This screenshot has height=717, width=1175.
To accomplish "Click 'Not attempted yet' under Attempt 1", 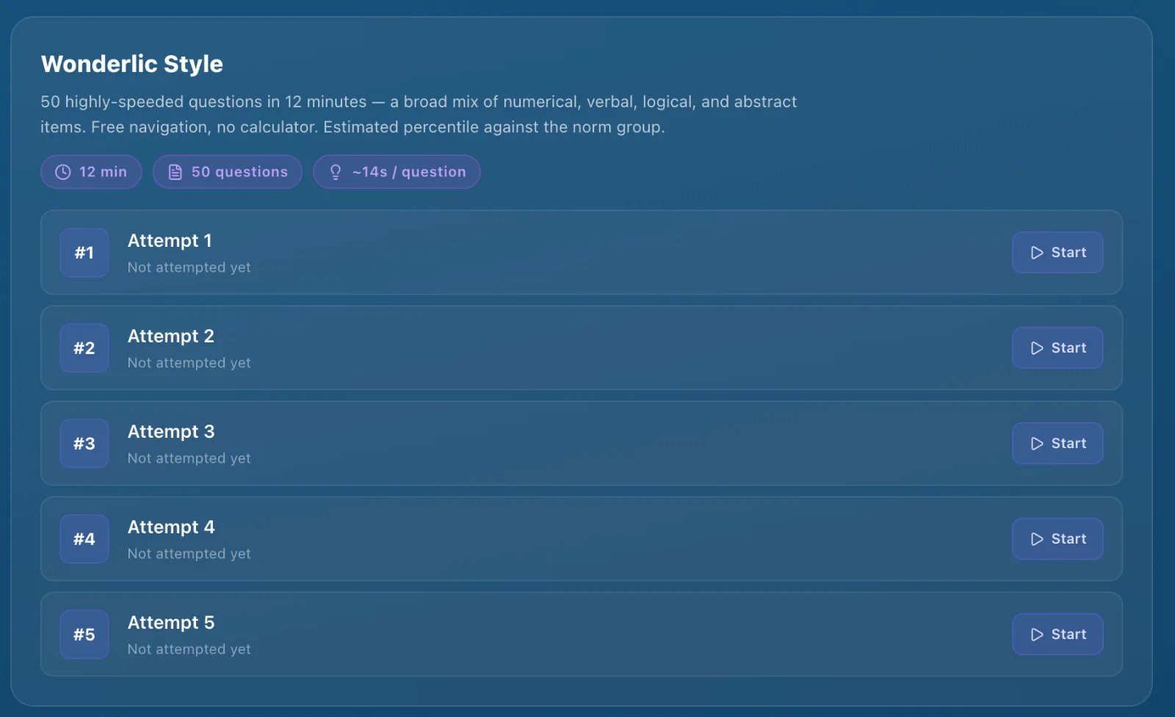I will (x=189, y=267).
